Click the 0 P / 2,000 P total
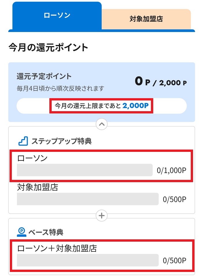Viewport: 202px width, 276px height. pyautogui.click(x=160, y=82)
